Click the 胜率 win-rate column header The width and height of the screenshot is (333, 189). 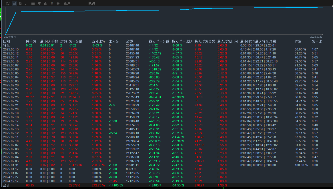(298, 41)
